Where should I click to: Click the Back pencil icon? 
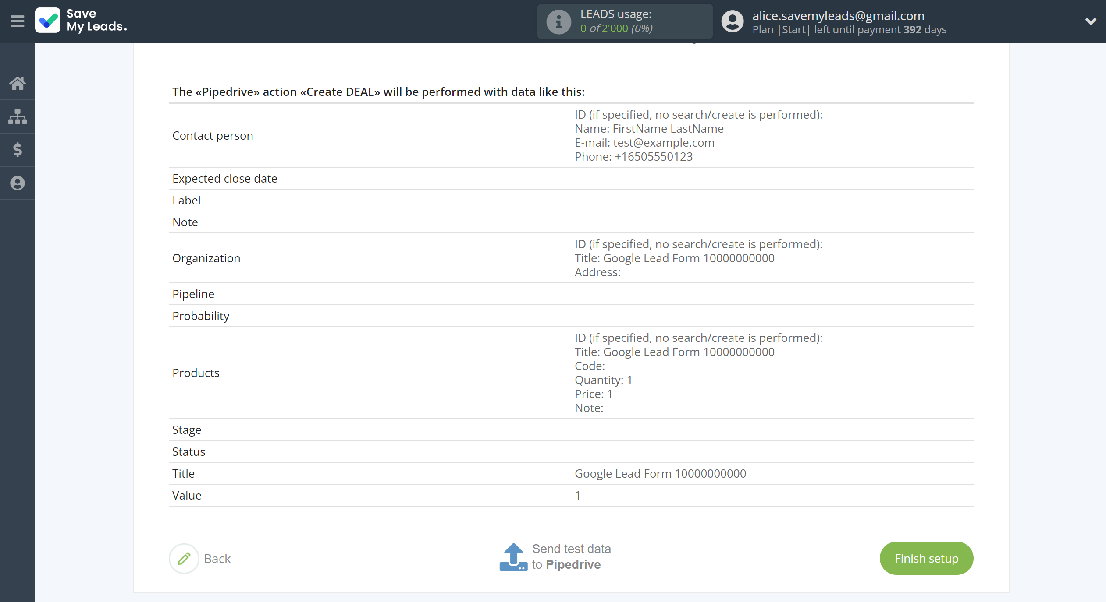point(184,558)
